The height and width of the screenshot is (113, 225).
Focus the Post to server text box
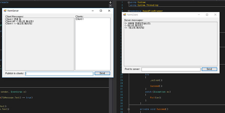171,70
